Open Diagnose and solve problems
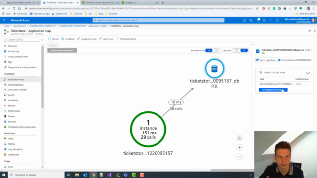Viewport: 317px width, 178px height. point(22,67)
